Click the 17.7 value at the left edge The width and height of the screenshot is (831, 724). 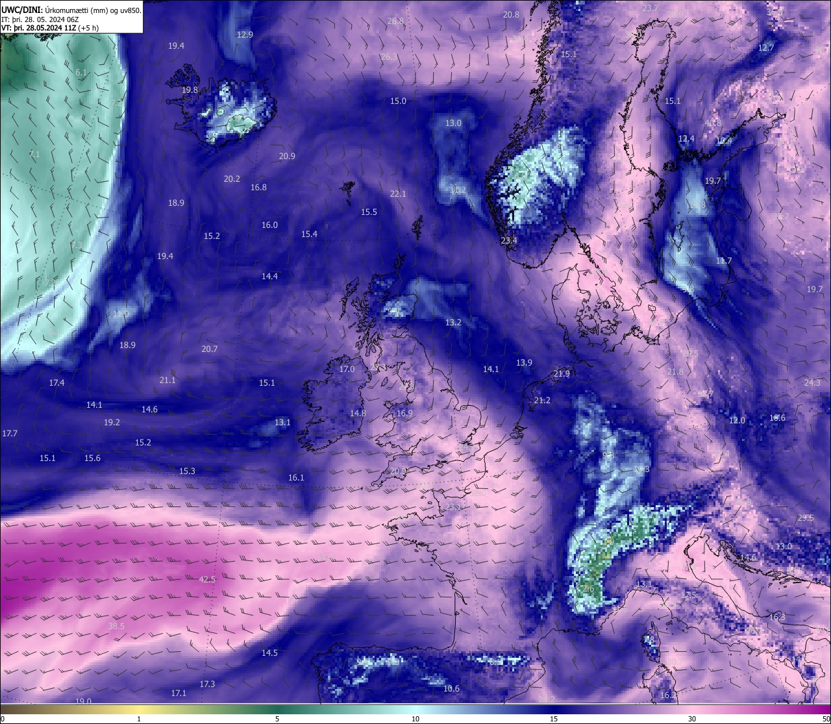tap(10, 432)
